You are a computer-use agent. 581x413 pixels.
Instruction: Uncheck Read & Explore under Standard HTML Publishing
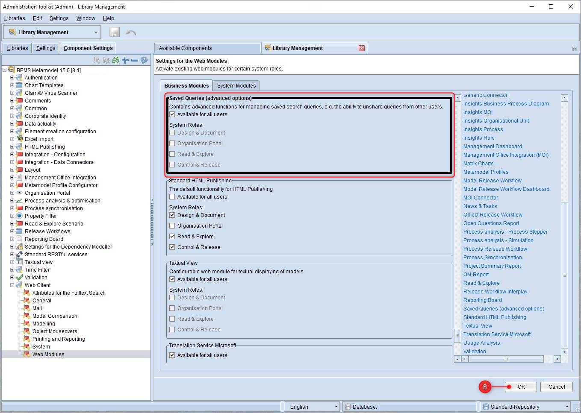click(172, 237)
